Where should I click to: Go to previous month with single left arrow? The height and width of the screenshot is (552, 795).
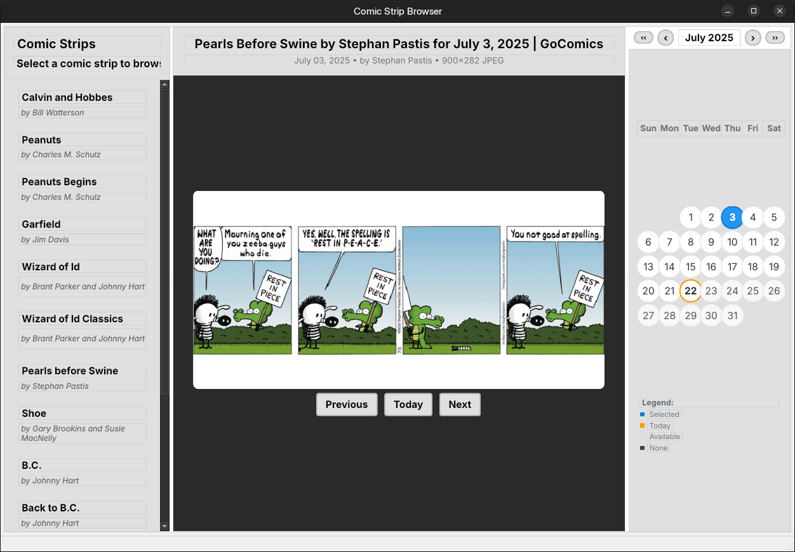click(x=665, y=38)
